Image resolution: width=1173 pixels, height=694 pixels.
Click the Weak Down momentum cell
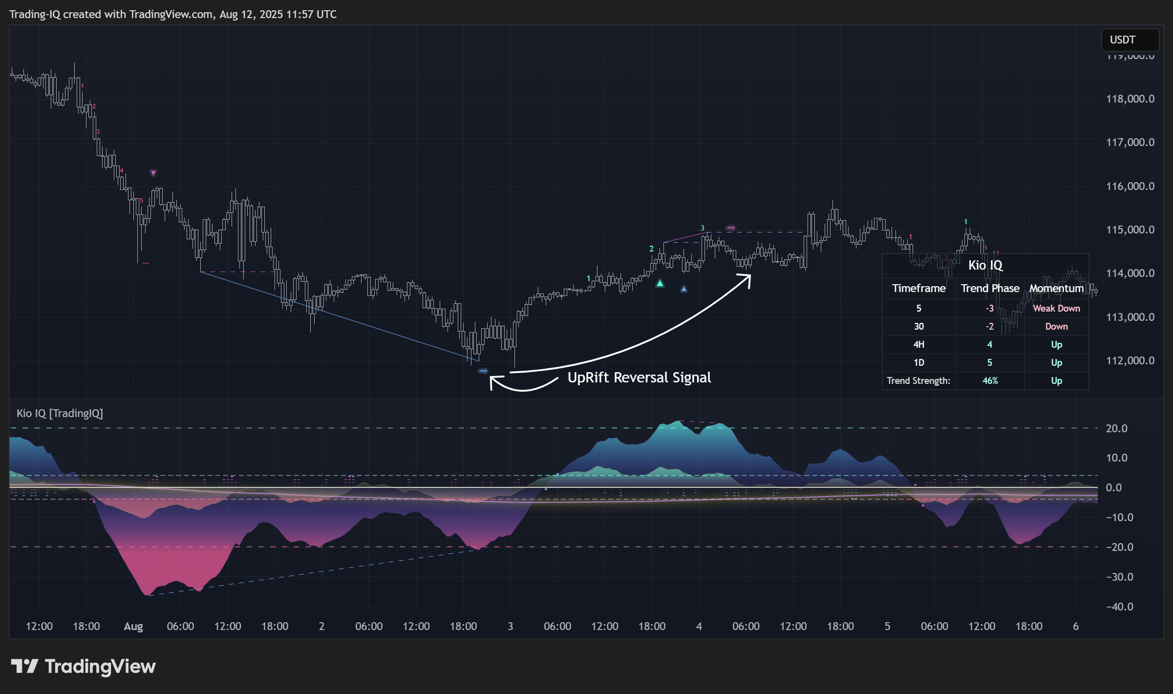[1056, 308]
